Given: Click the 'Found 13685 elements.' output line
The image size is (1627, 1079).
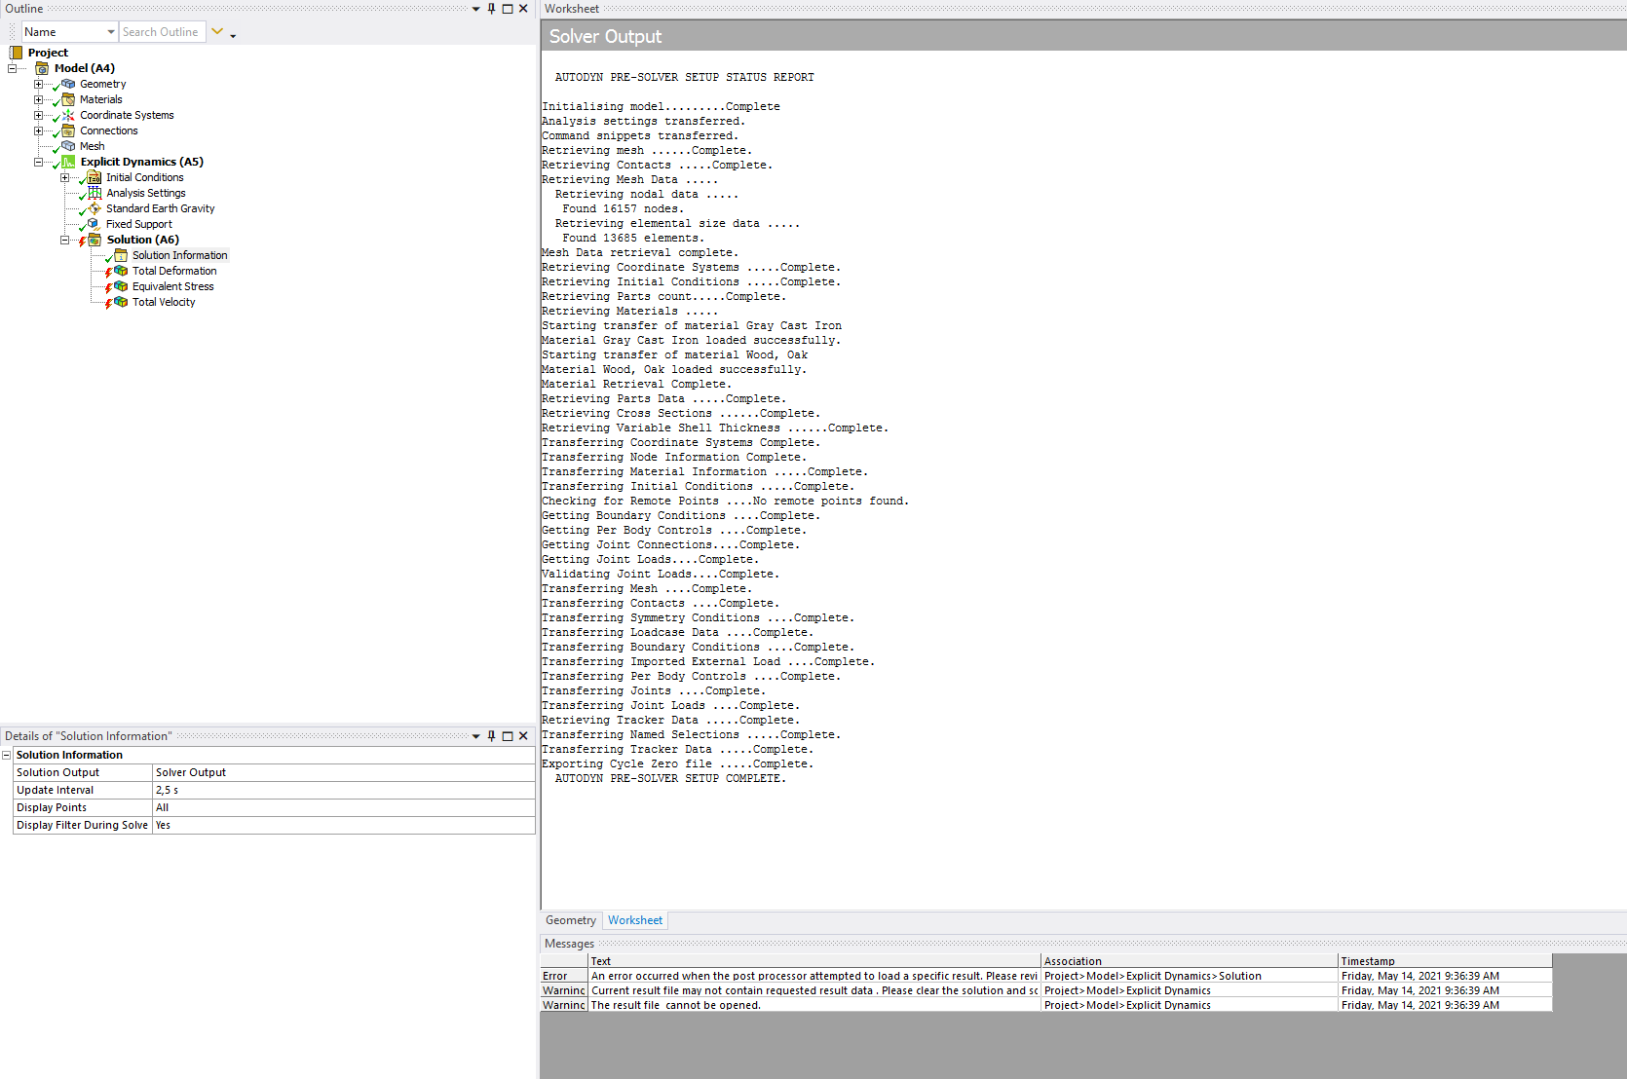Looking at the screenshot, I should (632, 238).
